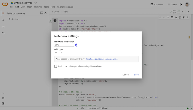Open the Runtime menu
This screenshot has width=193, height=110.
coord(38,7)
